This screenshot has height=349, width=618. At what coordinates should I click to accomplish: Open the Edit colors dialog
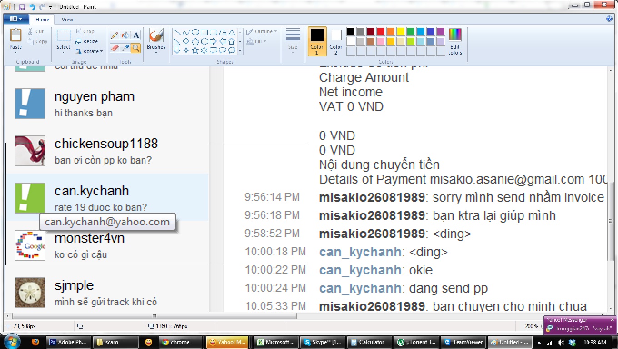[x=455, y=41]
